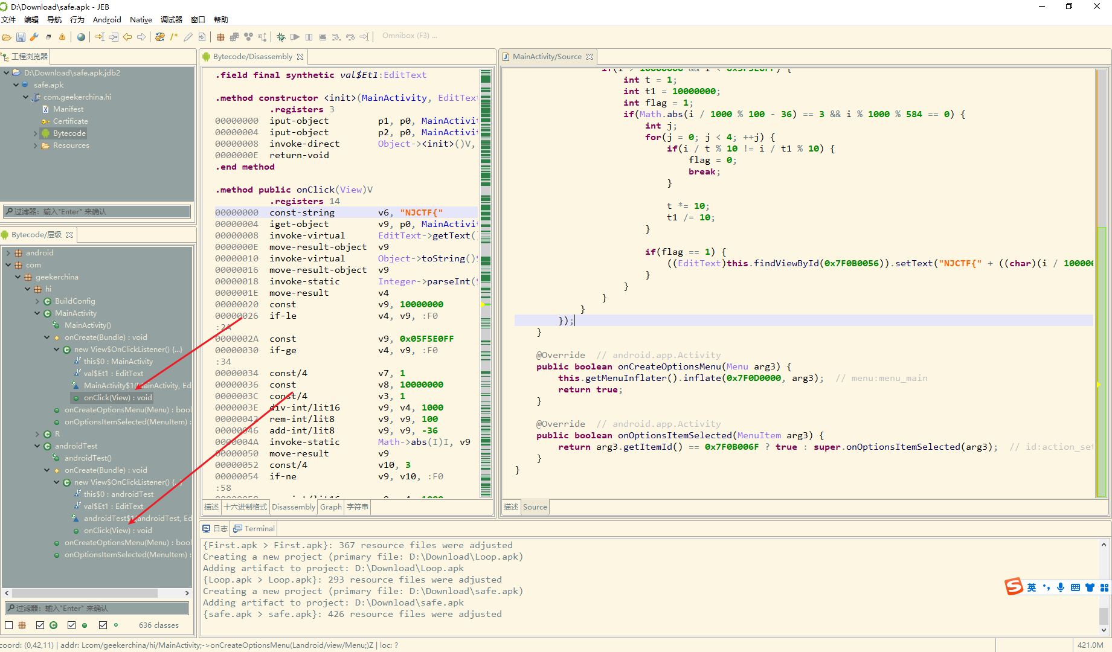This screenshot has height=652, width=1112.
Task: Click the yellow back navigation arrow
Action: pyautogui.click(x=127, y=37)
